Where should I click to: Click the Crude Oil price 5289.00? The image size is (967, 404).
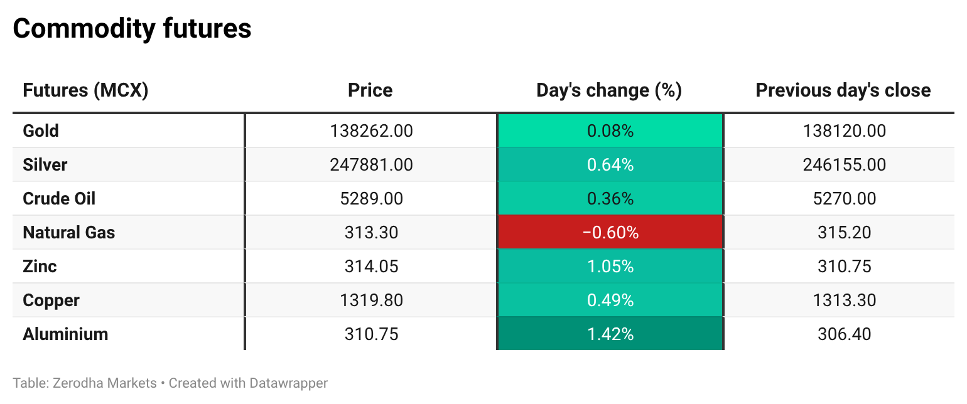coord(371,199)
